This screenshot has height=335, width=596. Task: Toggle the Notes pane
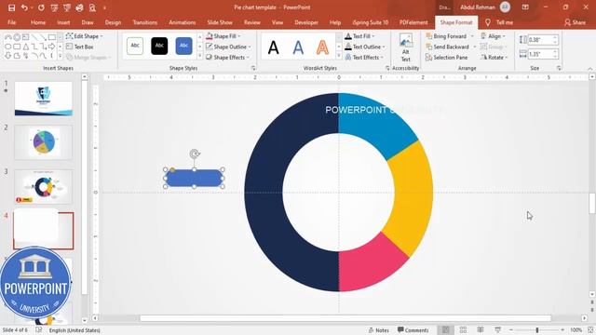pos(379,330)
